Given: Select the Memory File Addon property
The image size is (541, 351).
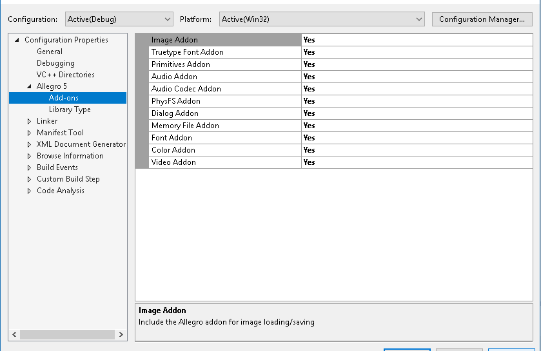Looking at the screenshot, I should pos(185,126).
